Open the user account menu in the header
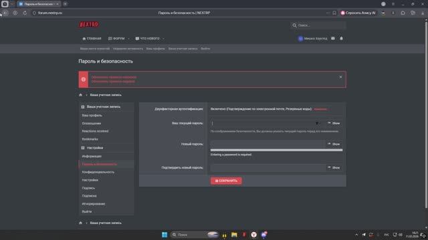 tap(313, 39)
